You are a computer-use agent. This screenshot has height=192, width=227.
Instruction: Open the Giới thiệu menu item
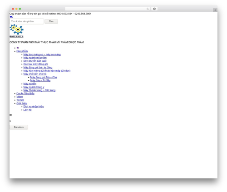(x=22, y=103)
